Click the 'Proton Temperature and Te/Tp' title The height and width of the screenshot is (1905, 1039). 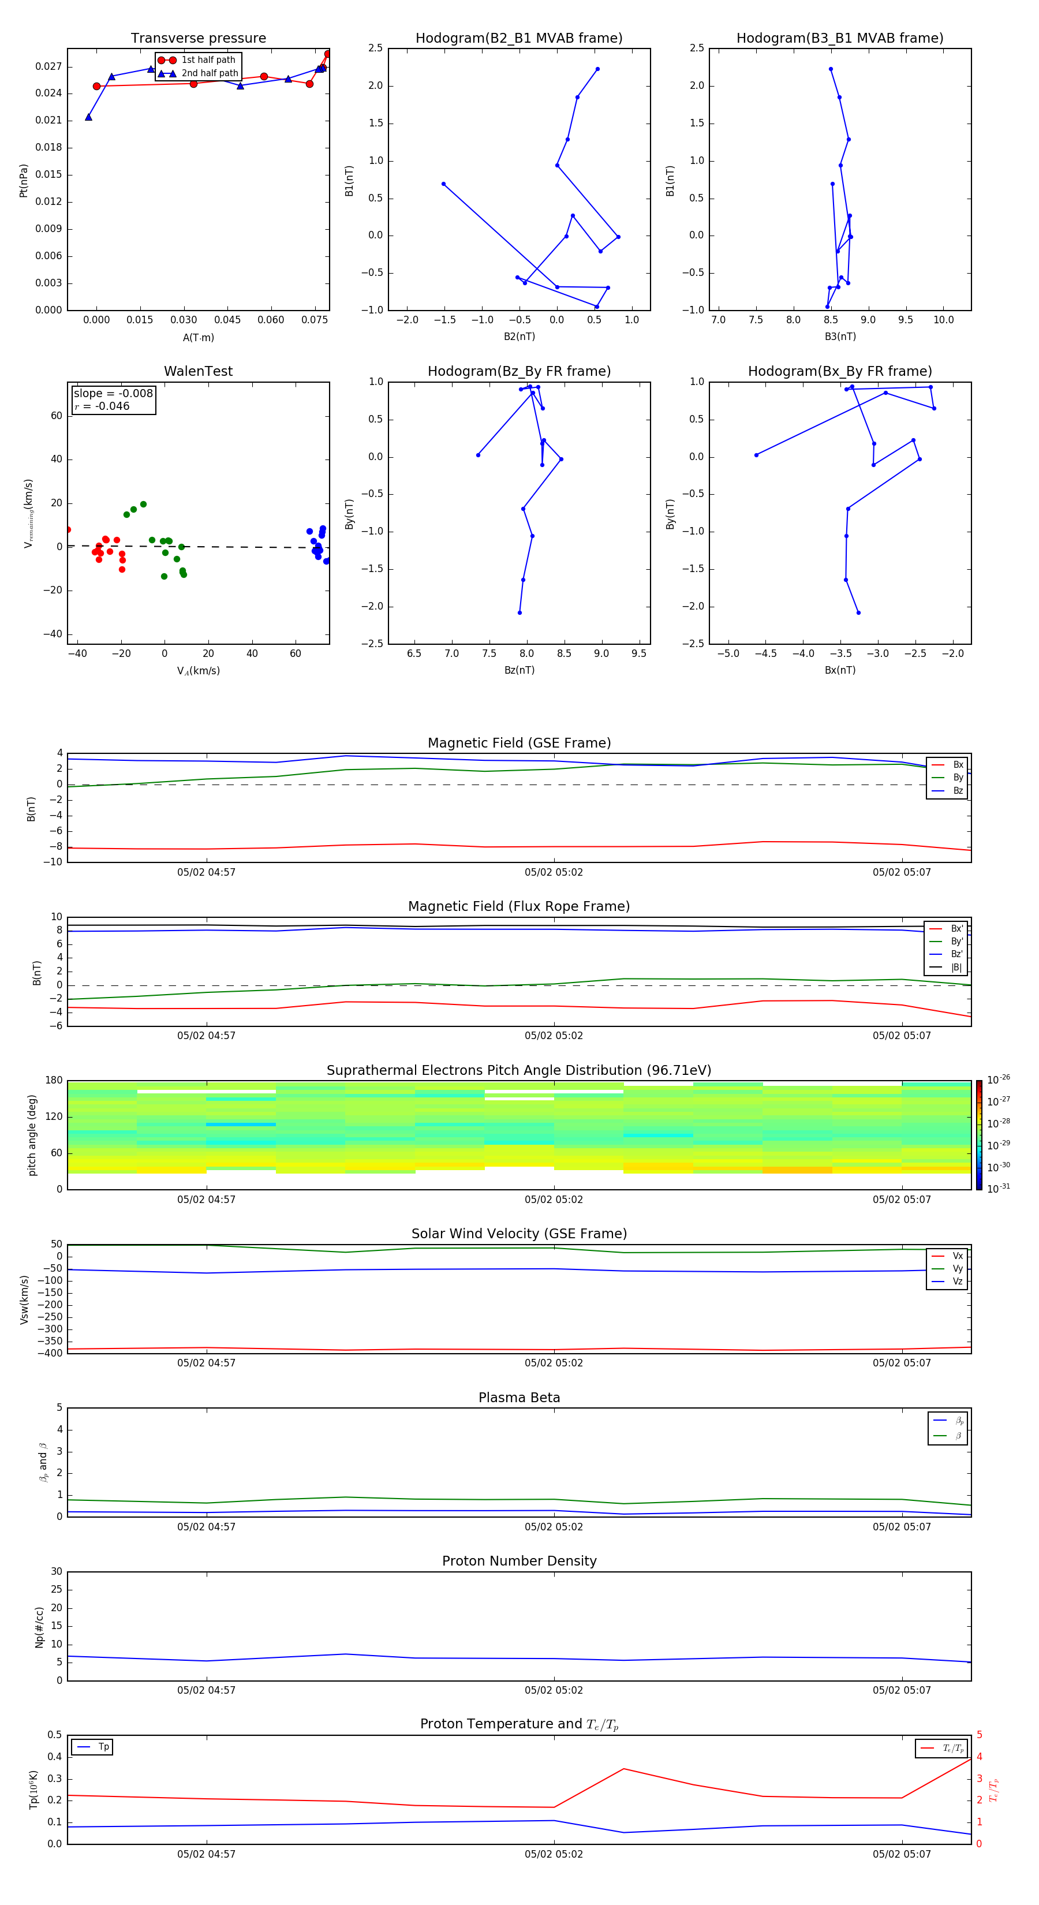[519, 1724]
